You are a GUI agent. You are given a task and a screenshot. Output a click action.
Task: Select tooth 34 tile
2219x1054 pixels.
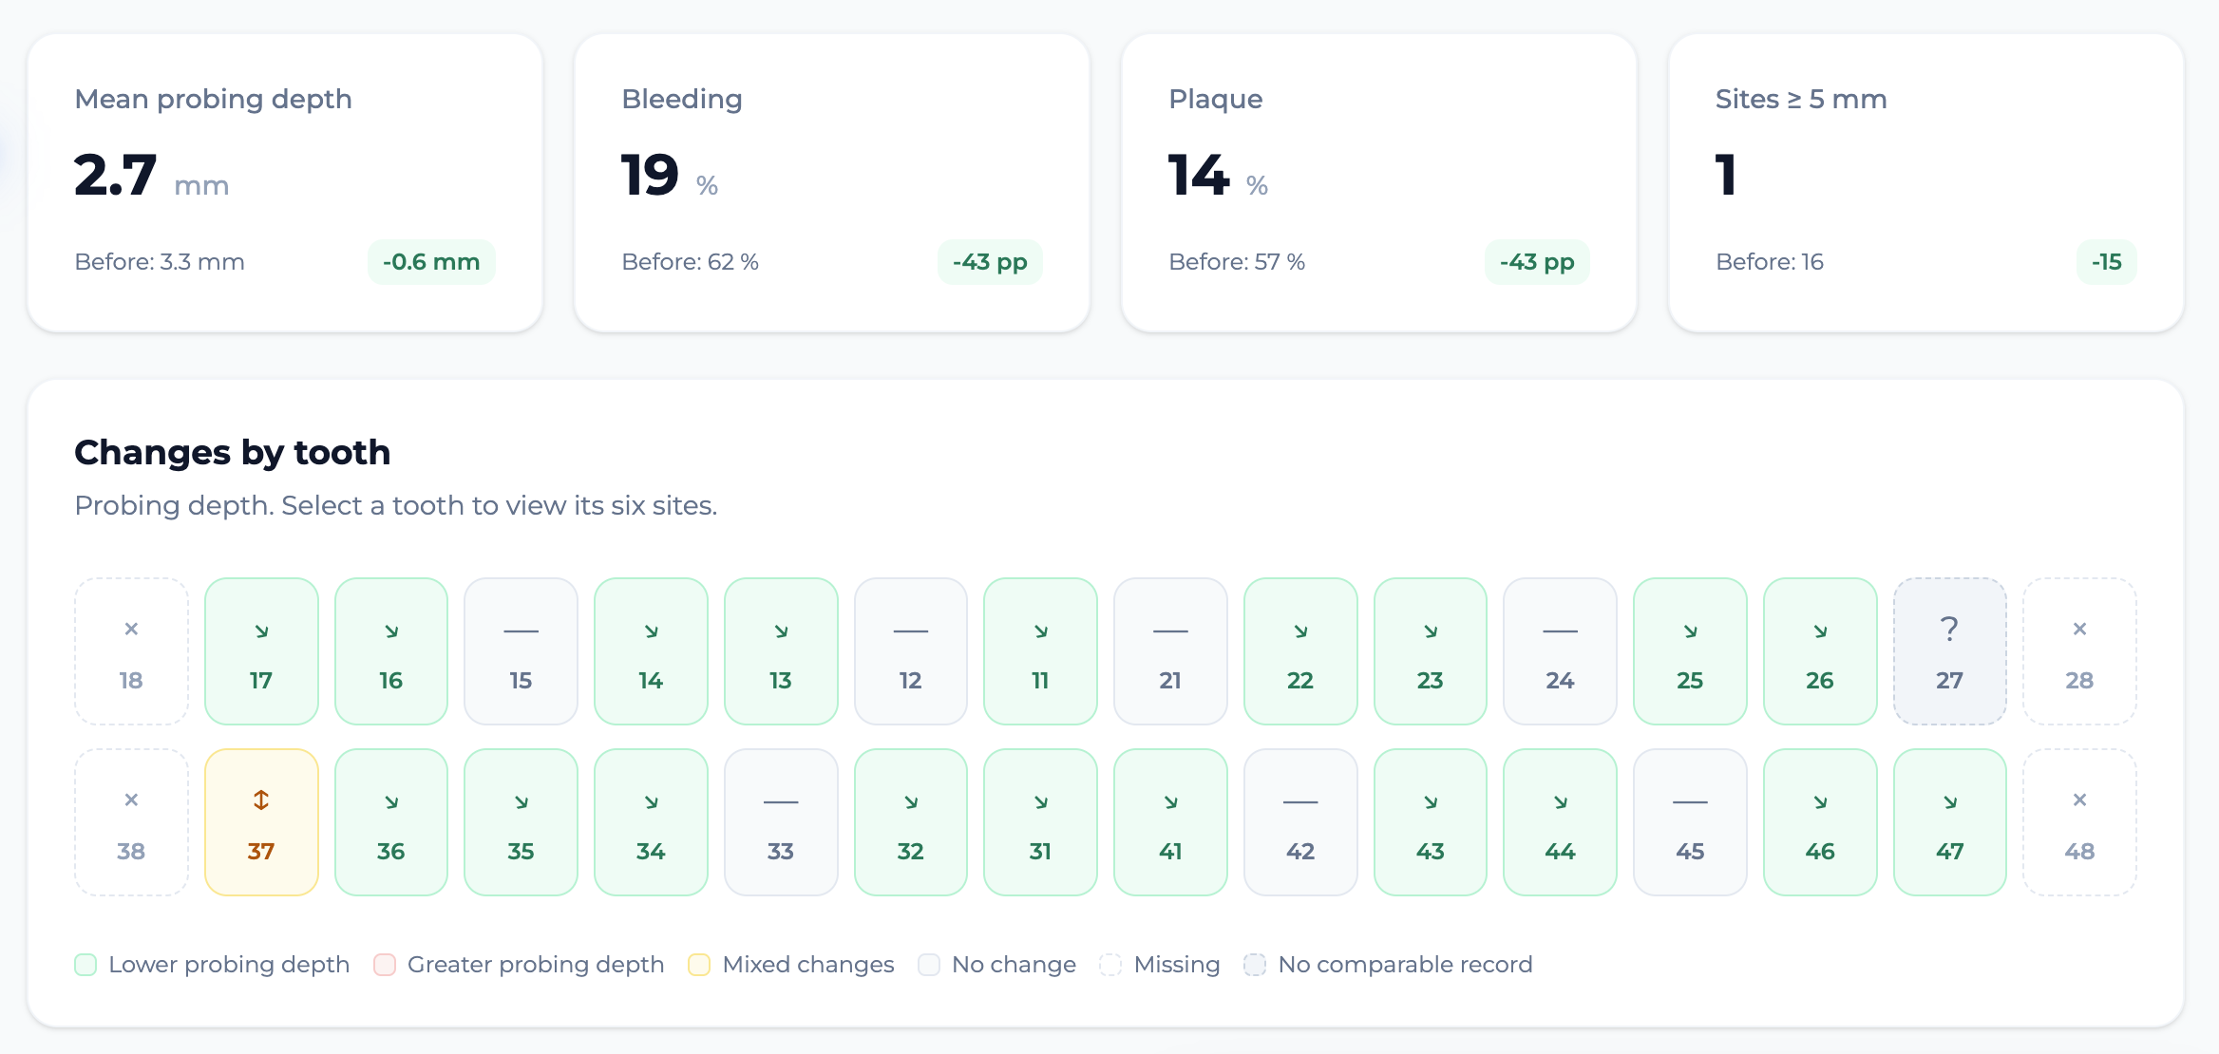(651, 822)
